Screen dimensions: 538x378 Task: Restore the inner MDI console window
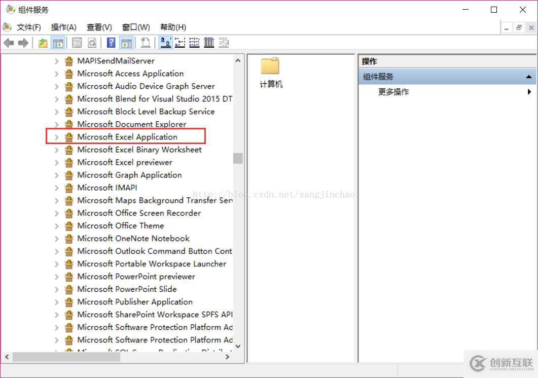(x=519, y=28)
